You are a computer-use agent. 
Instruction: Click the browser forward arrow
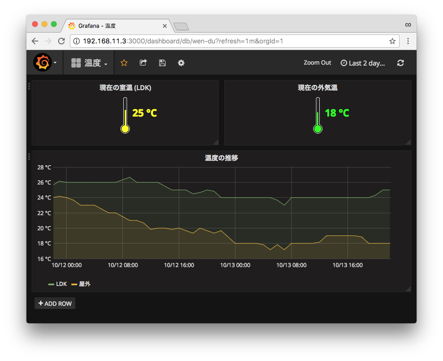[x=48, y=41]
